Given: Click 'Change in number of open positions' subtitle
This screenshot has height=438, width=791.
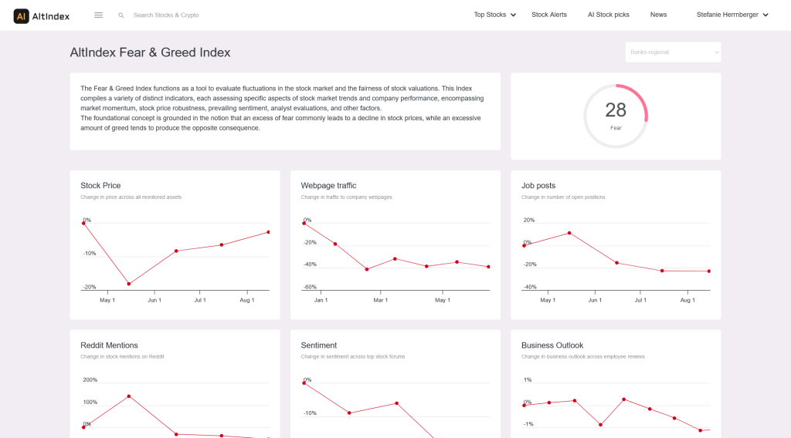Looking at the screenshot, I should [563, 197].
